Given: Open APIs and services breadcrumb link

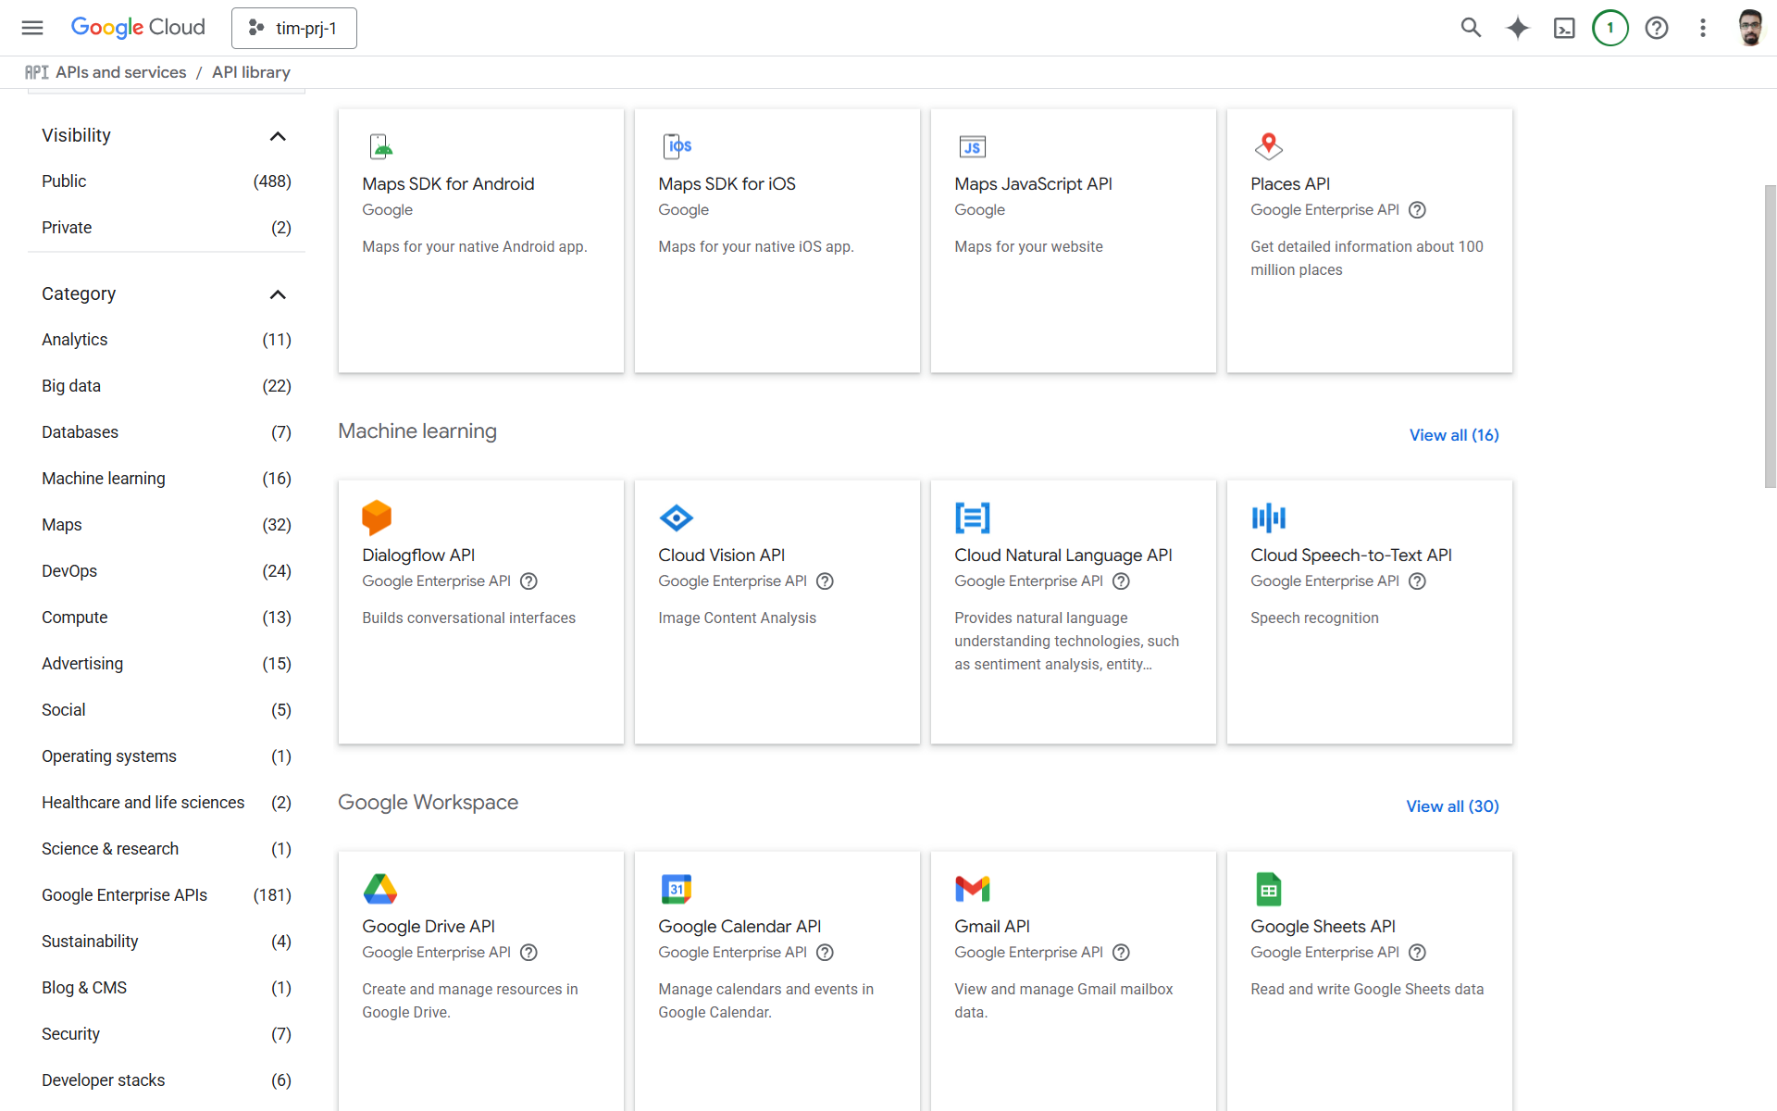Looking at the screenshot, I should (120, 72).
